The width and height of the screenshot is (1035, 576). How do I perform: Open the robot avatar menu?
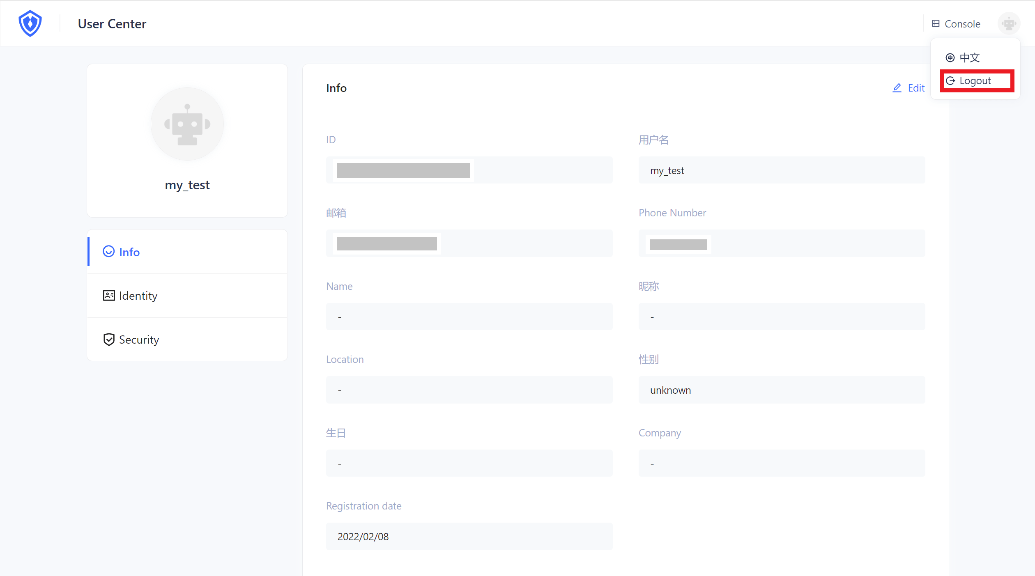coord(1009,24)
